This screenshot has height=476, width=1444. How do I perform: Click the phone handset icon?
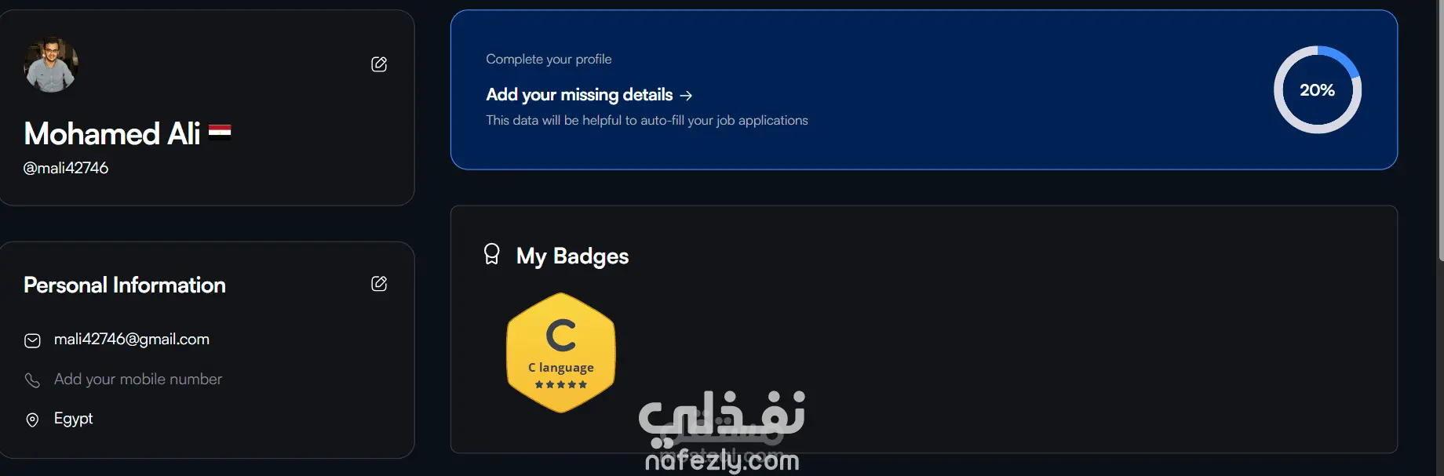32,380
